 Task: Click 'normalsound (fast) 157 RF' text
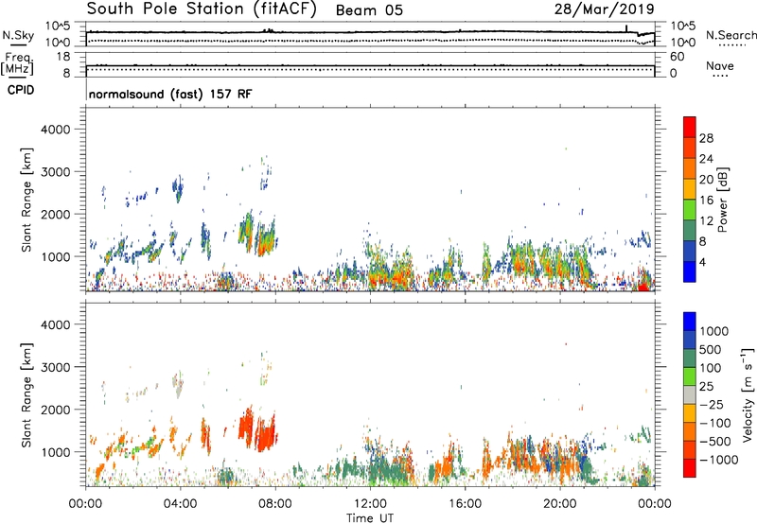(170, 94)
